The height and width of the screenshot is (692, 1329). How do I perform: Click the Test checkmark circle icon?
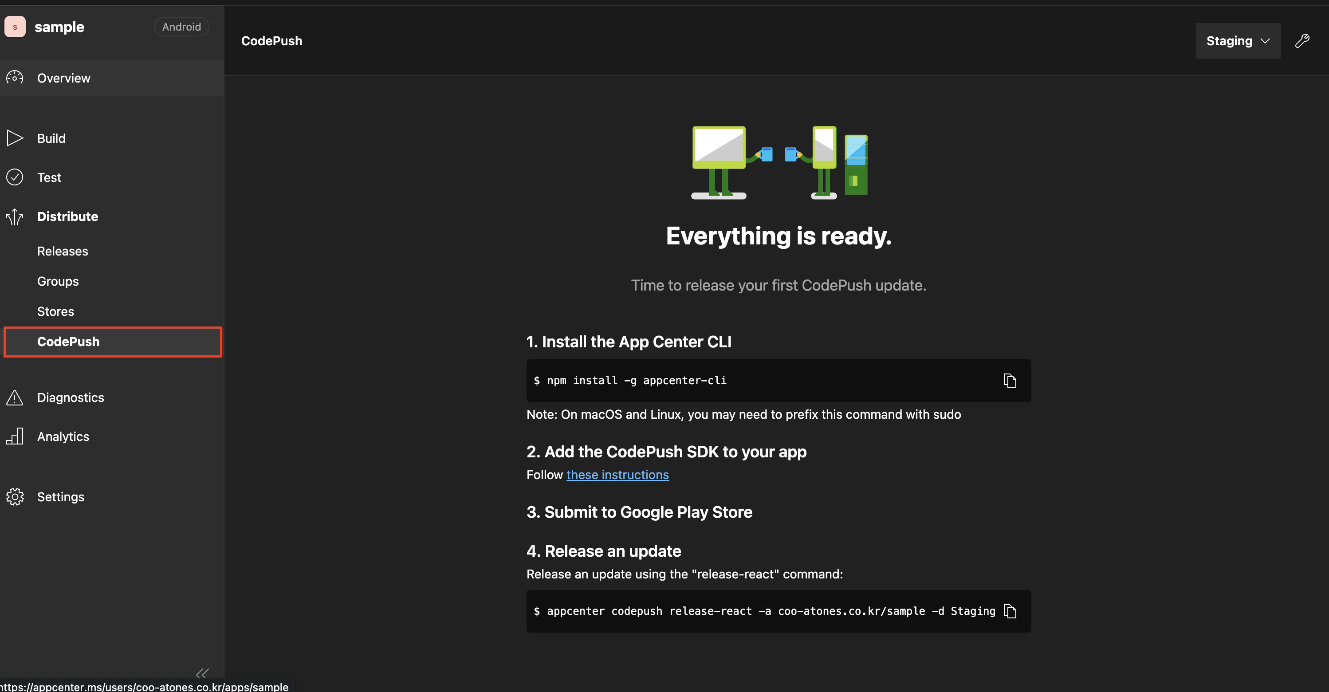pos(15,177)
